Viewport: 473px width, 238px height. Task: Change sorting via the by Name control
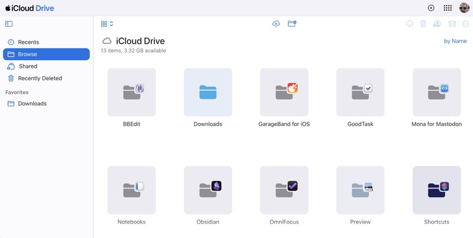[x=455, y=41]
